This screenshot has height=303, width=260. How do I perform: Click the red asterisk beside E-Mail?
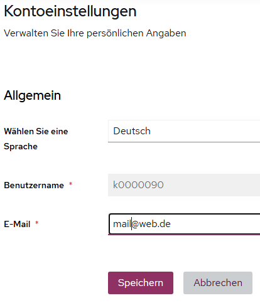click(x=37, y=223)
